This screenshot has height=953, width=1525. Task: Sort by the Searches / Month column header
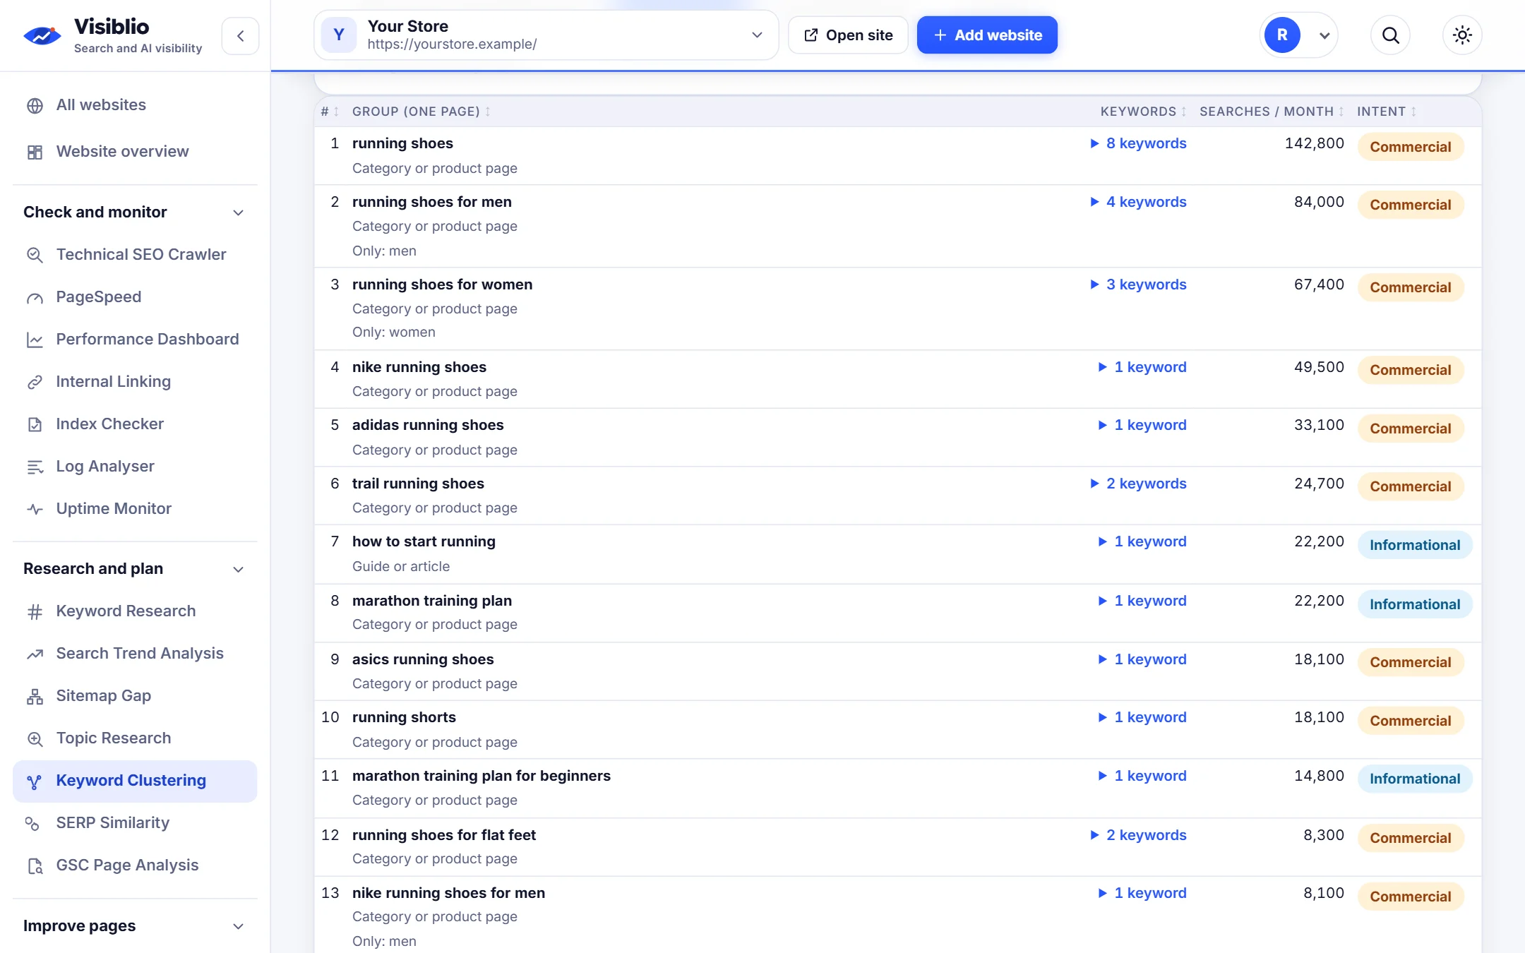click(1272, 112)
